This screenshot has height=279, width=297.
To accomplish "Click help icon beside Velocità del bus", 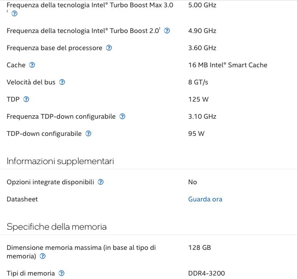I will (62, 82).
